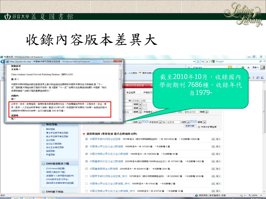Image resolution: width=266 pixels, height=199 pixels.
Task: Open the 中国学术期刊网络出版总库 database link
Action: coord(105,139)
